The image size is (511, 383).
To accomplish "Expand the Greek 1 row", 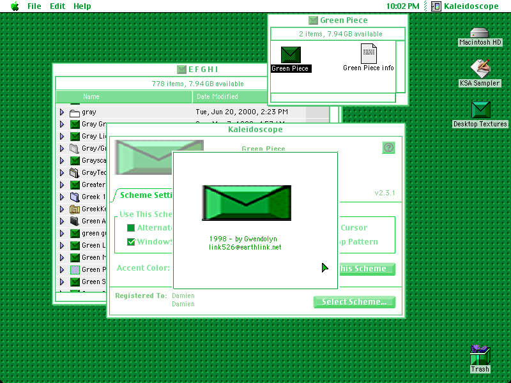I will pos(62,197).
